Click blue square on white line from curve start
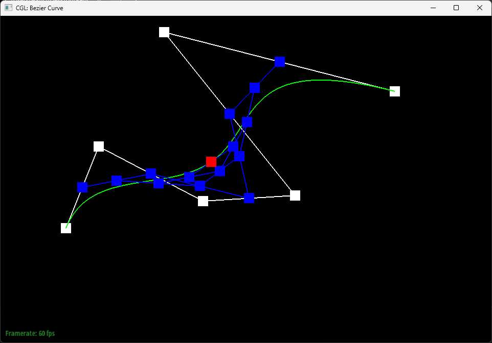The width and height of the screenshot is (492, 343). pos(82,187)
